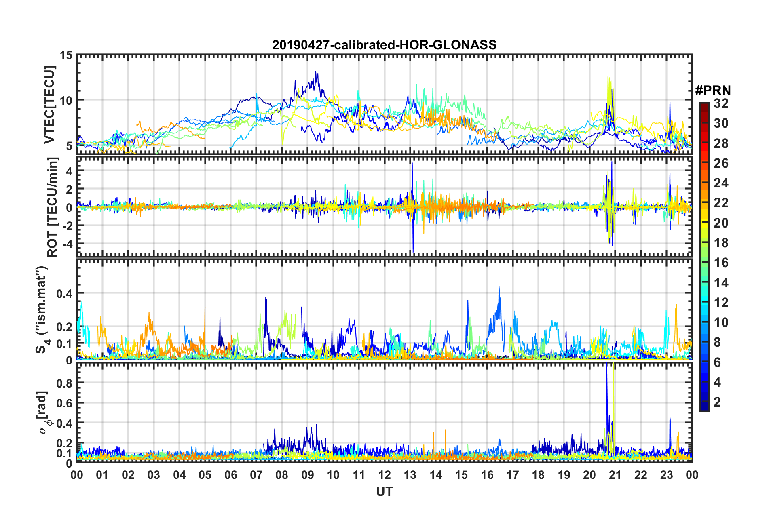Click the S4 ("ism.mat") y-axis label
This screenshot has height=514, width=769.
coord(42,310)
